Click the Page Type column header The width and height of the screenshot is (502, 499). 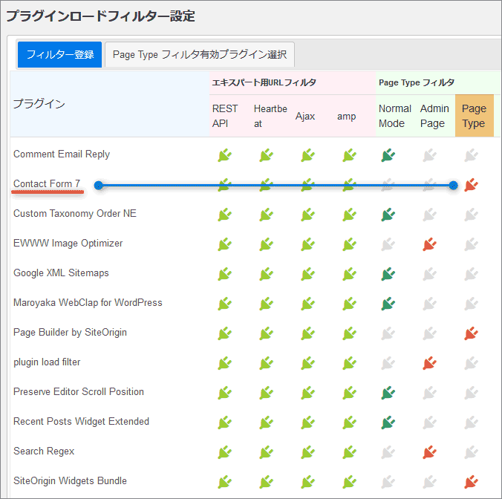pyautogui.click(x=474, y=116)
